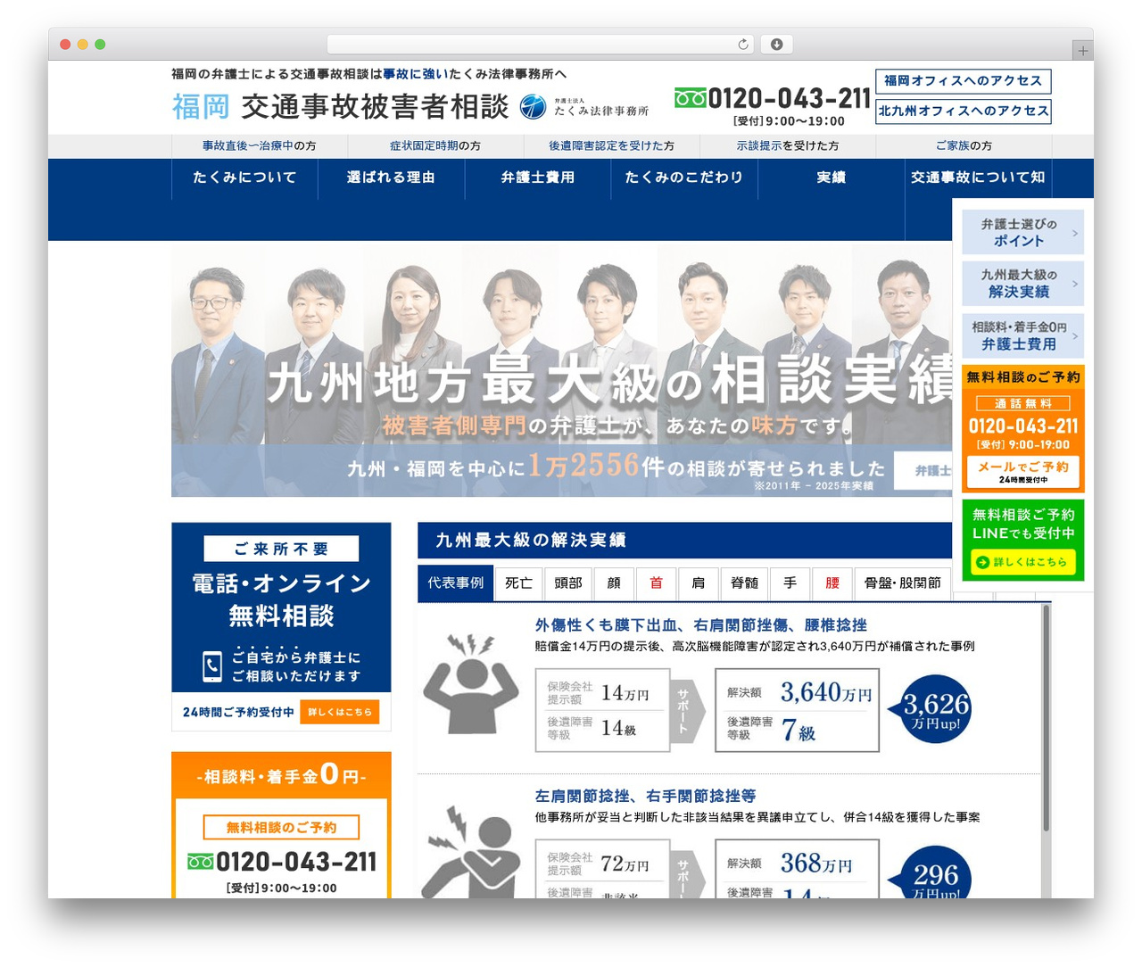Click the arrow icon on 詳しくはこちら LINE button
Viewport: 1142px width, 967px height.
[x=982, y=562]
